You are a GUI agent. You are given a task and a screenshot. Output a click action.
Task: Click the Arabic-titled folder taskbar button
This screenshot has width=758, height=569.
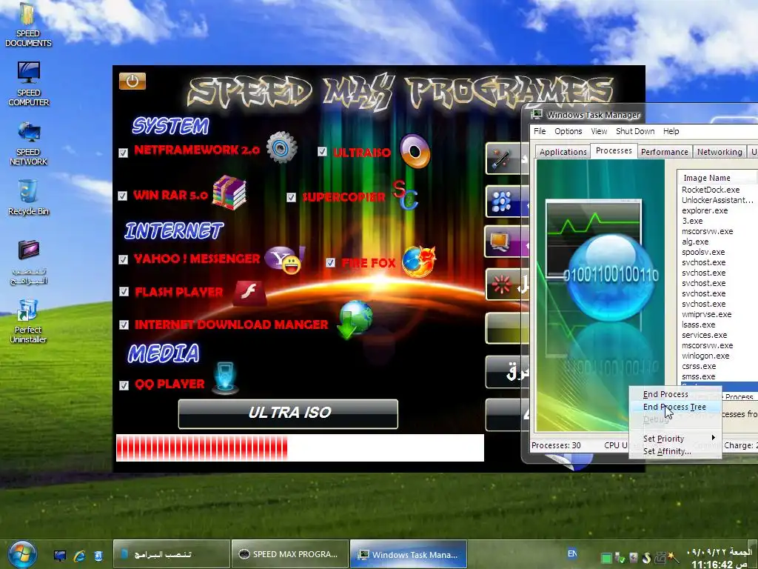click(172, 554)
